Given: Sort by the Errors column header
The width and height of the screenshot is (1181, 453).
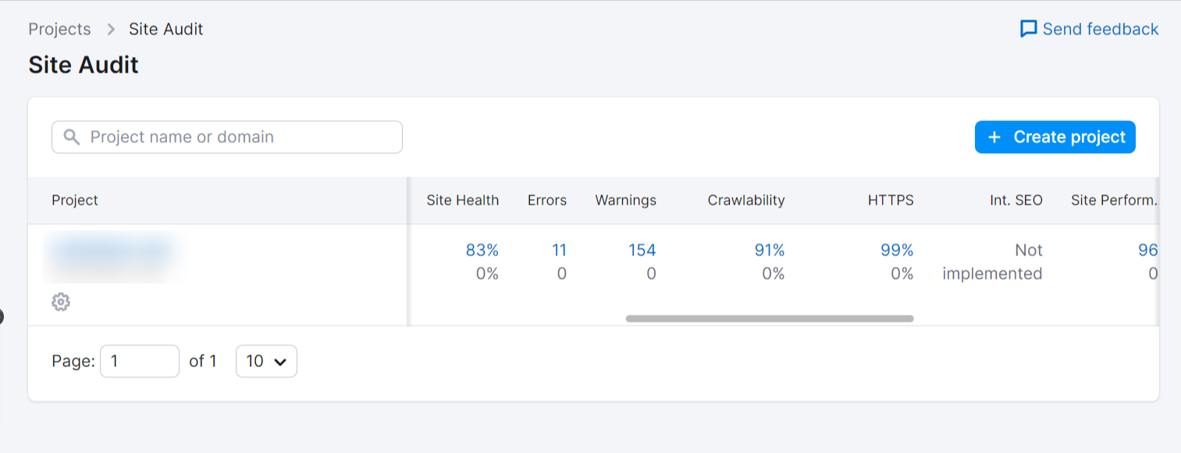Looking at the screenshot, I should click(546, 201).
